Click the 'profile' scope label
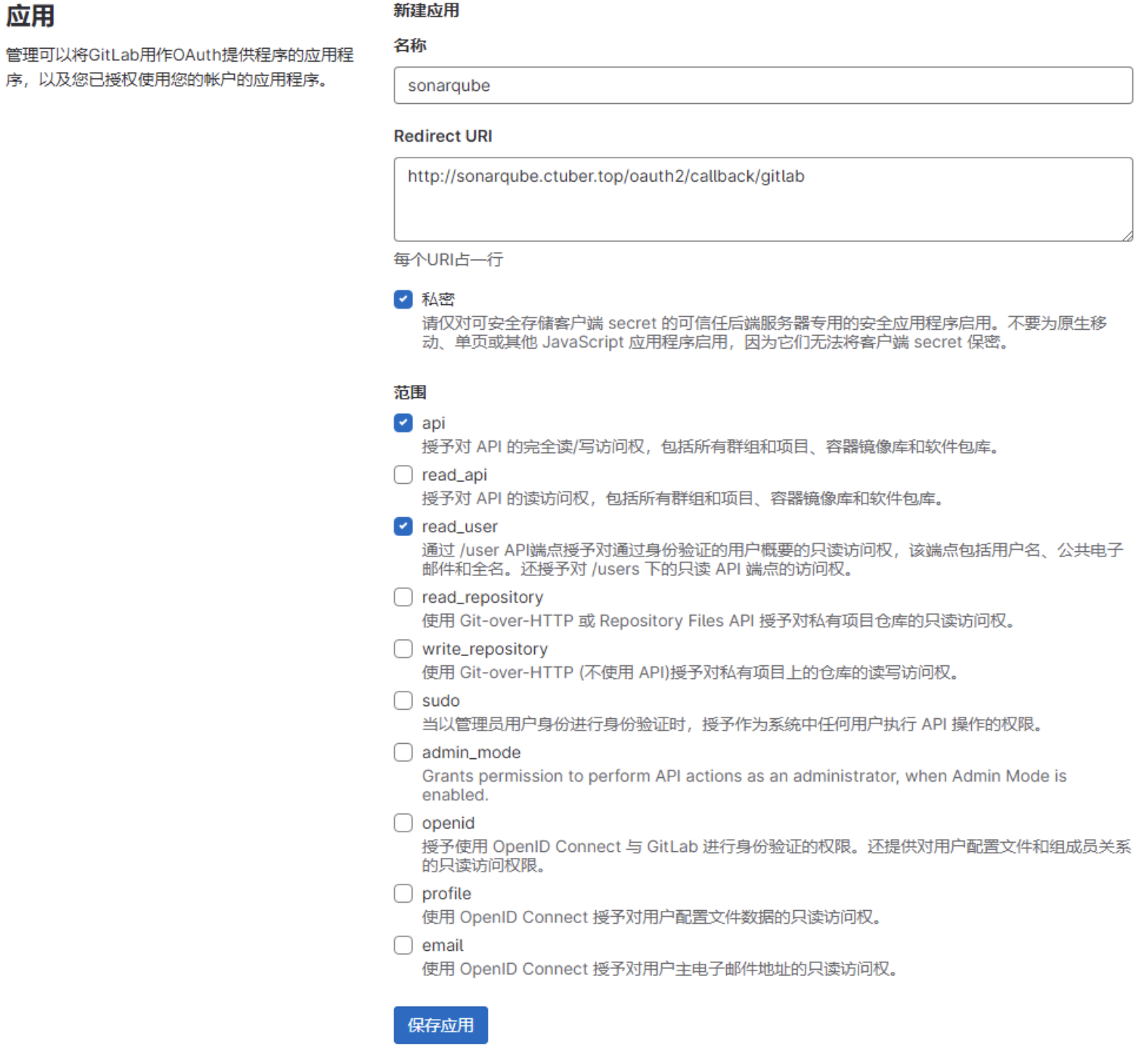 446,893
